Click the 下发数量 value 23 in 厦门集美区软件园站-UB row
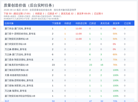This screenshot has height=102, width=138. pos(53,65)
